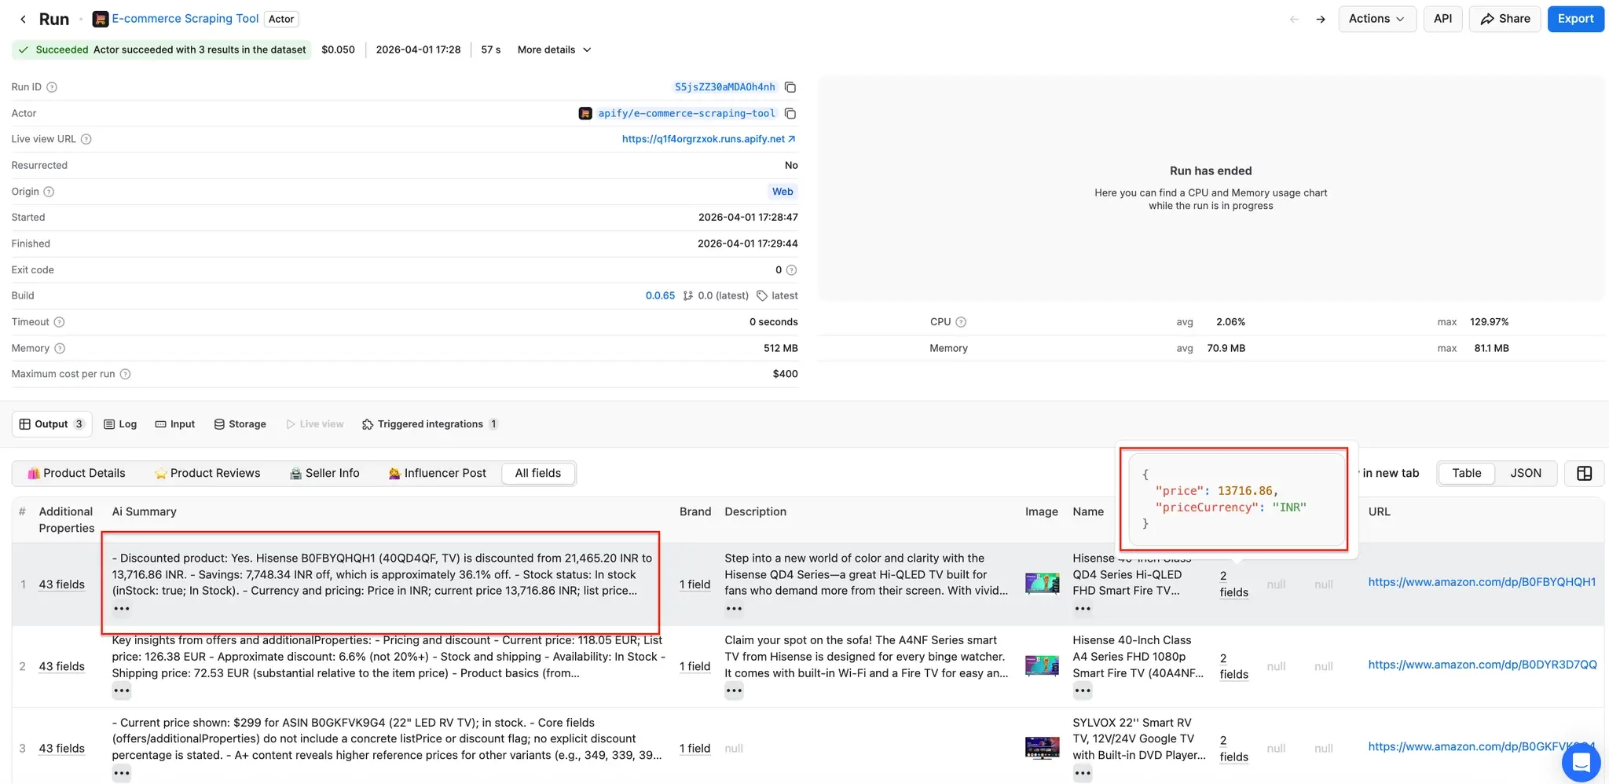Open the Storage tab

tap(240, 423)
